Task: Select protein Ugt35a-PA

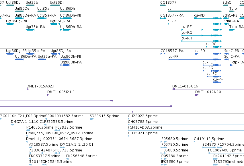Action: point(42,59)
